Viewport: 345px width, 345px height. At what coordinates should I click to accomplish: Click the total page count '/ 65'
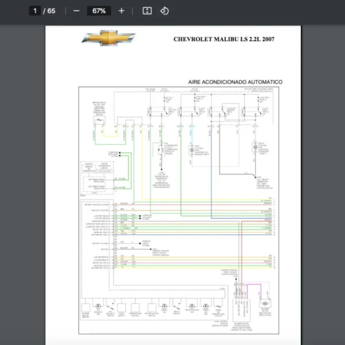(49, 11)
